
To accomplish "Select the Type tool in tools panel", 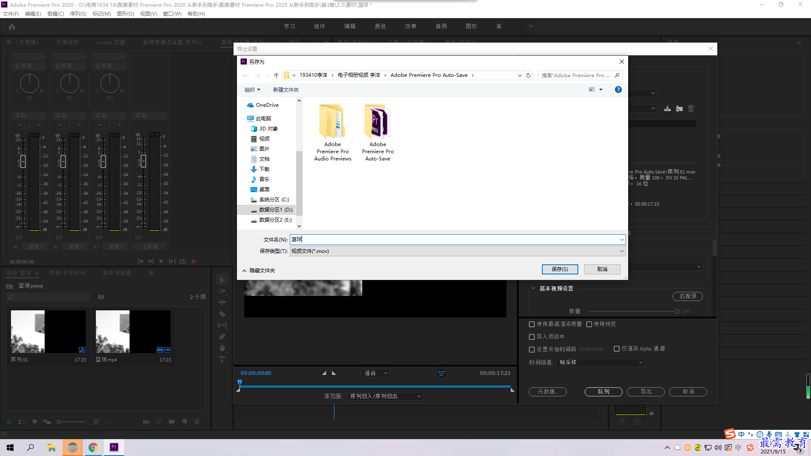I will (x=222, y=359).
